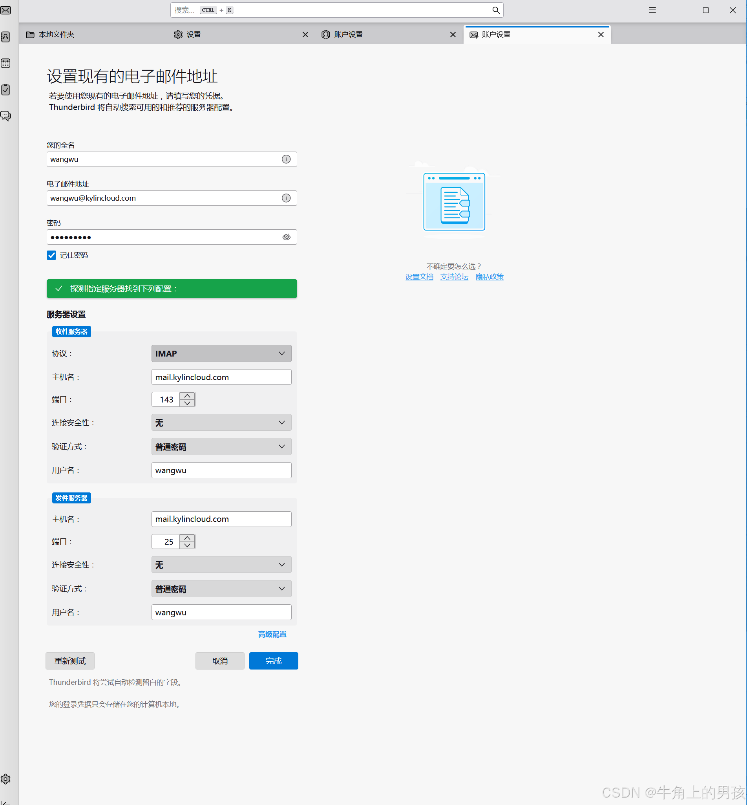Click the global search box

click(x=337, y=10)
